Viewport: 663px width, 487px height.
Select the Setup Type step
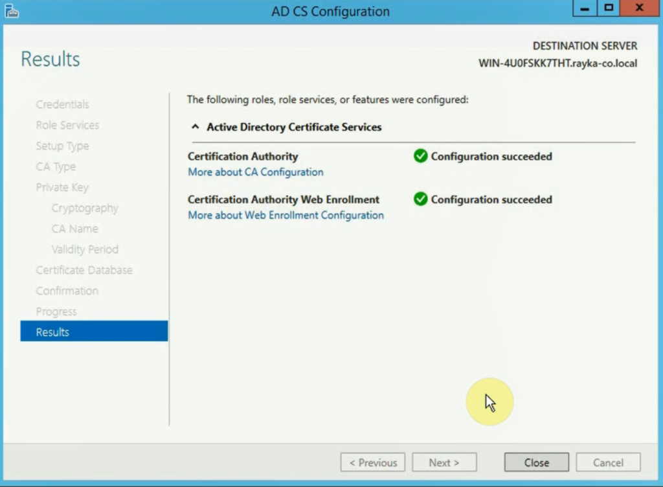click(x=62, y=146)
